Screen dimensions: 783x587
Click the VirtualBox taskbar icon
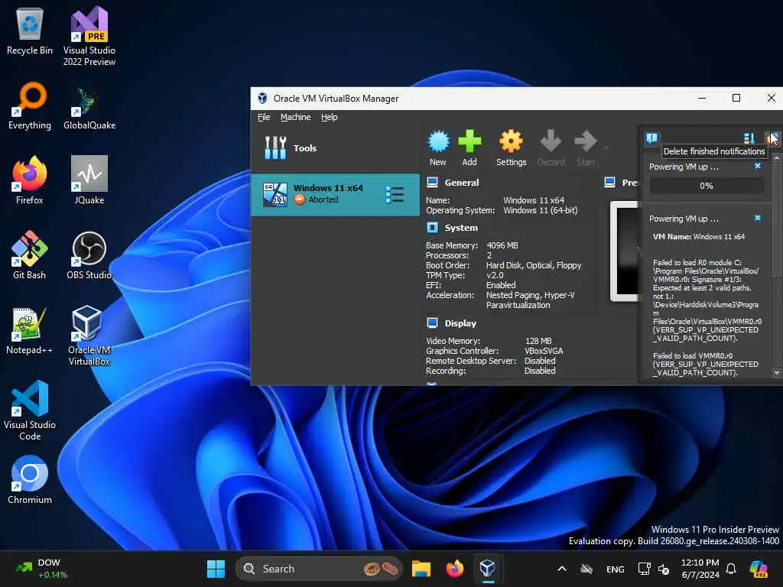[487, 569]
